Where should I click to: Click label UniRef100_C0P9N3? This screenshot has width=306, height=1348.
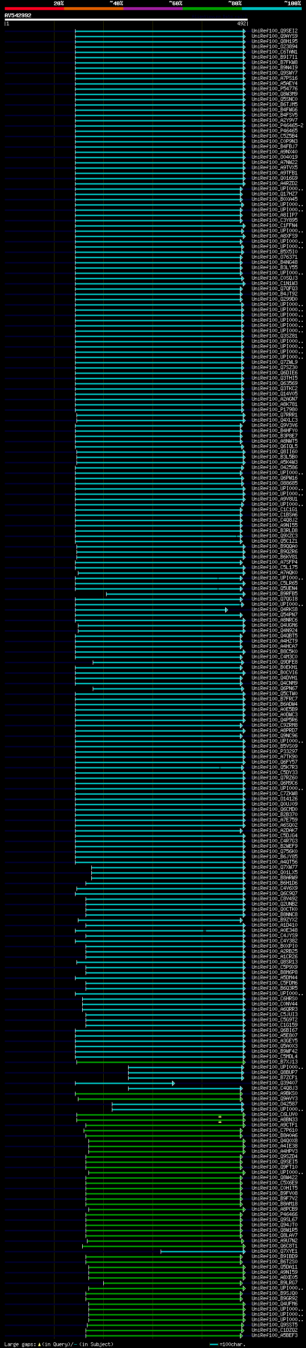tap(274, 141)
